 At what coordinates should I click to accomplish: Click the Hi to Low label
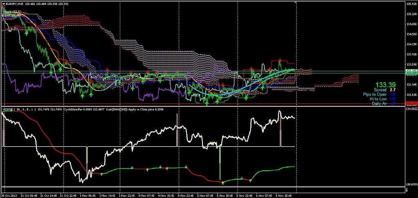(378, 99)
